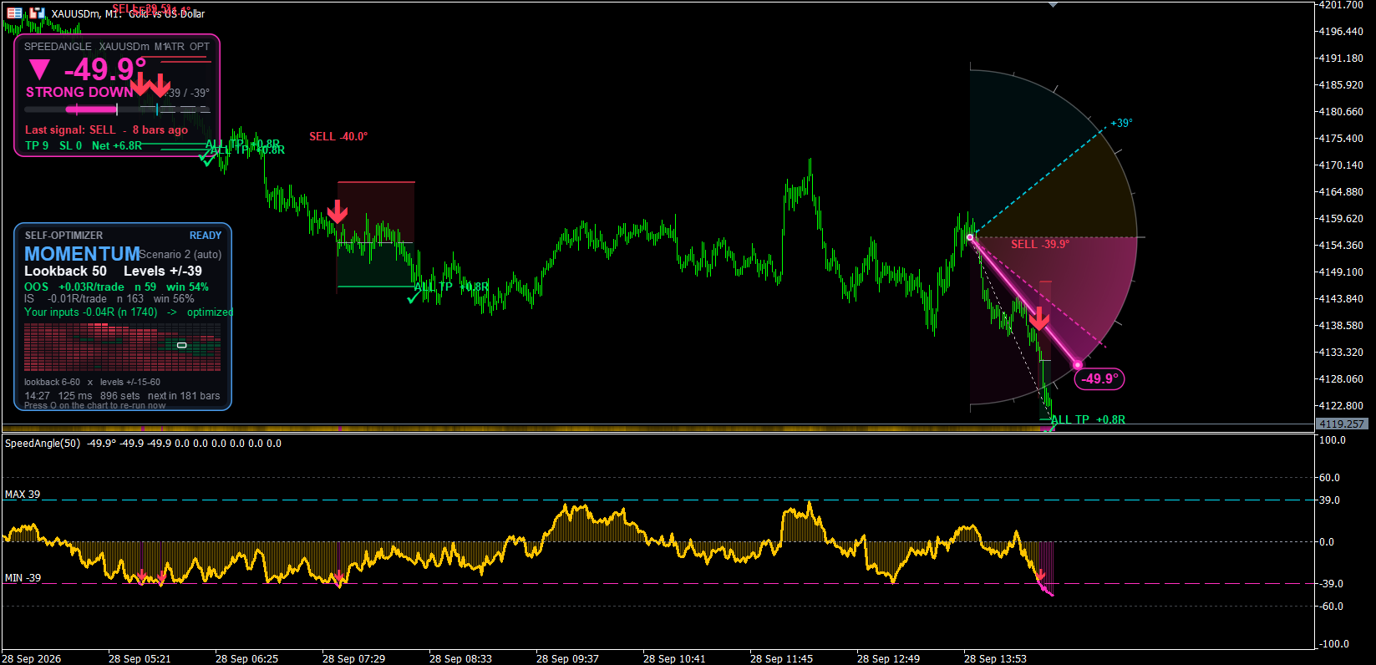Image resolution: width=1376 pixels, height=665 pixels.
Task: Click the 'SELL -39.9°' label in the fan
Action: pos(1040,244)
